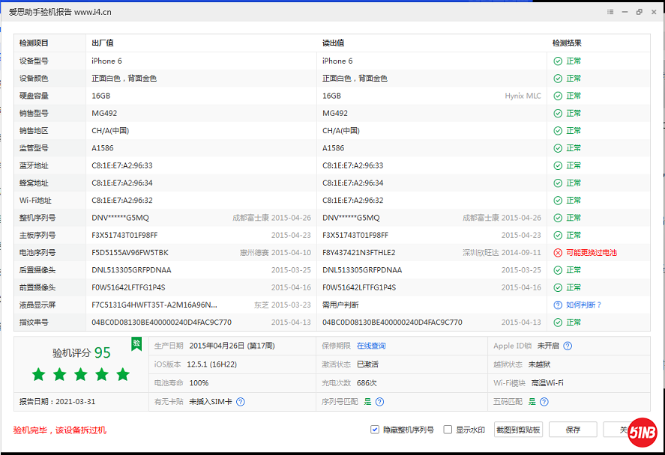
Task: Click the 报告日期：2021-03-31 text
Action: point(57,402)
